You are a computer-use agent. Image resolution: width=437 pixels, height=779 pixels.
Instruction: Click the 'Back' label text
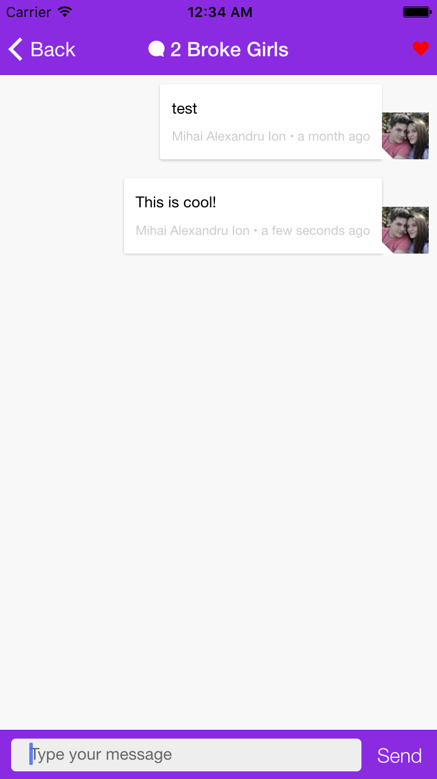tap(53, 50)
